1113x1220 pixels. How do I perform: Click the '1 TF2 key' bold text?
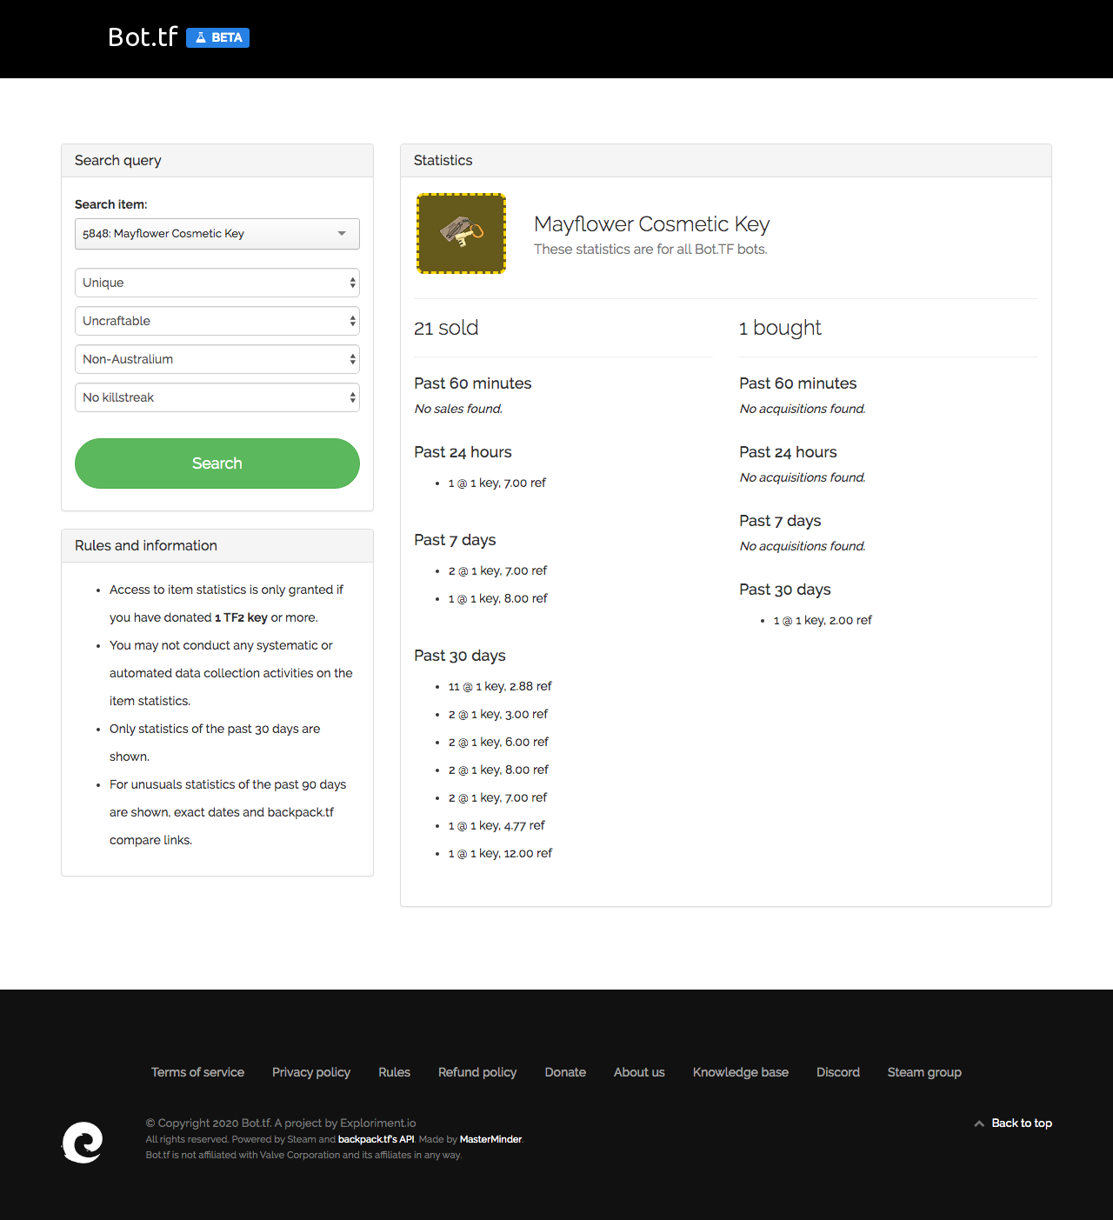tap(241, 617)
